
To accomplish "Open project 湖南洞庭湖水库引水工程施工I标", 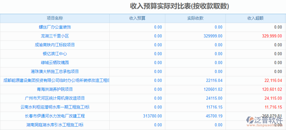I will pyautogui.click(x=55, y=125).
